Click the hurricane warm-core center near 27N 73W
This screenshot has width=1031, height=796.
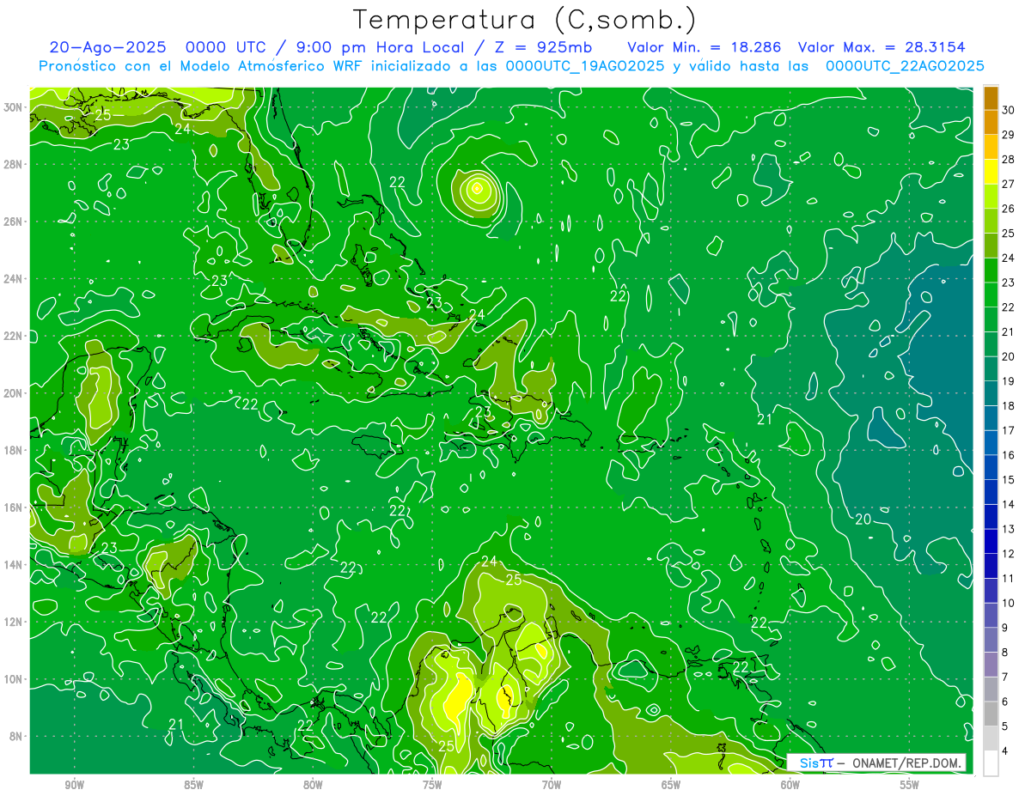pos(478,187)
